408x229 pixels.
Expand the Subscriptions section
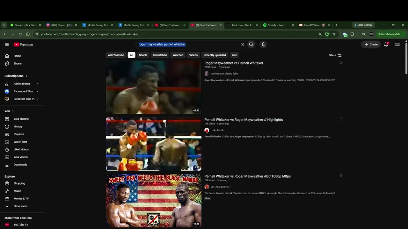point(16,76)
